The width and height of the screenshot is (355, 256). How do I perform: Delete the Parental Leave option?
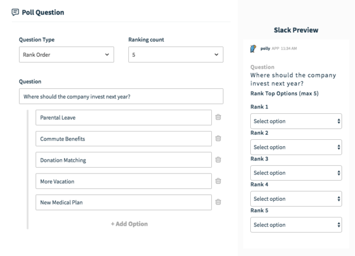click(218, 117)
